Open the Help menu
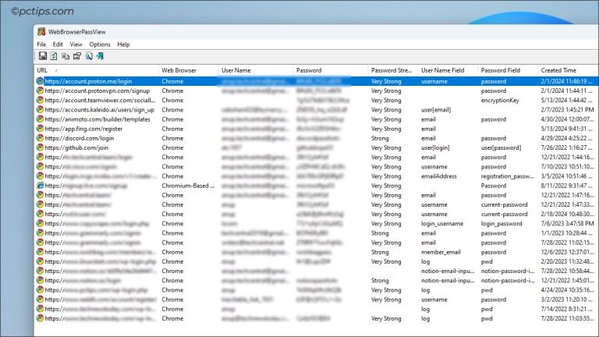The width and height of the screenshot is (599, 337). tap(123, 44)
